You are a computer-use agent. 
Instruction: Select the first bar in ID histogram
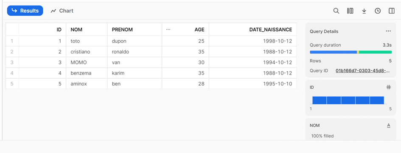(x=319, y=100)
